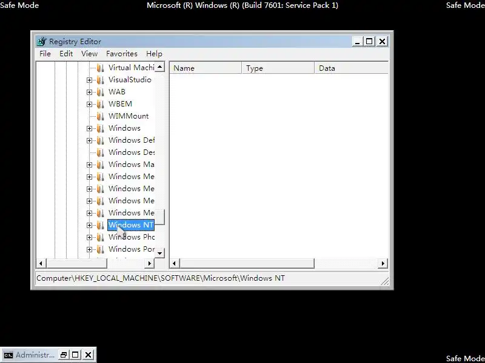This screenshot has height=363, width=485.
Task: Click the folder icon beside Windows Ma
Action: tap(100, 165)
